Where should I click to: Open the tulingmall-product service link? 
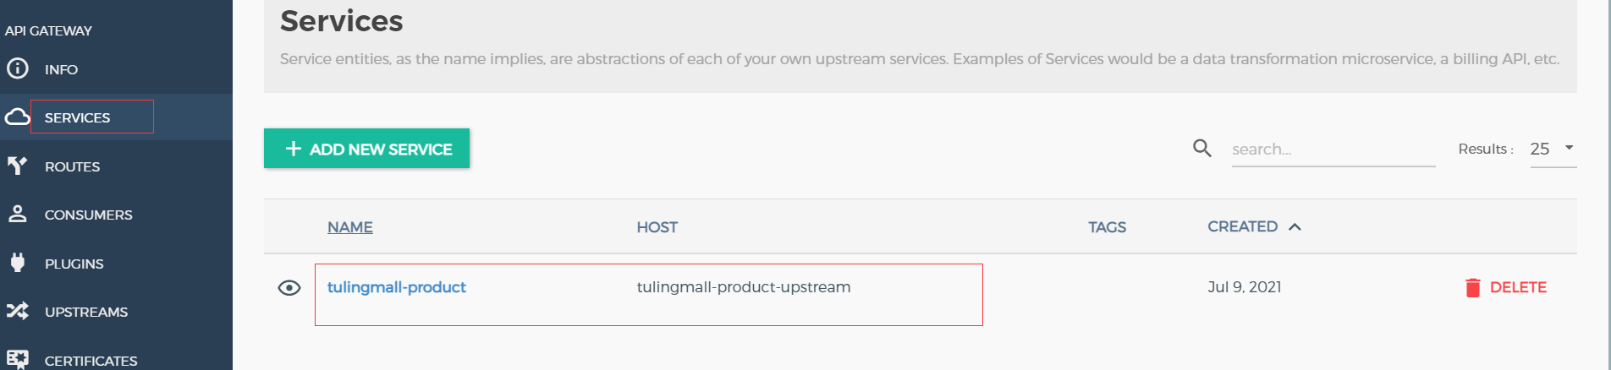click(x=397, y=287)
